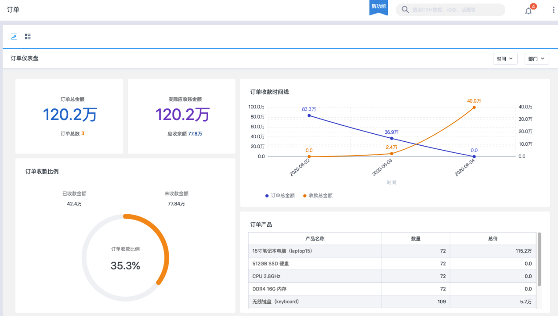Screen dimensions: 558x316
Task: Click the 新功能 ribbon badge
Action: tap(378, 7)
